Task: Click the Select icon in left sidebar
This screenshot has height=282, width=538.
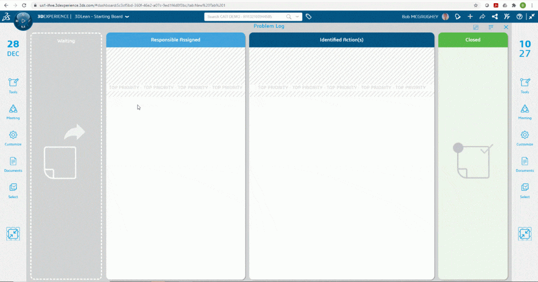Action: 13,188
